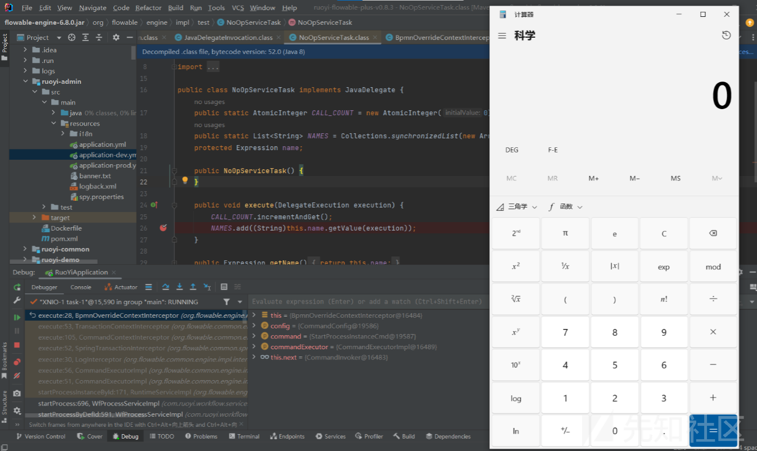This screenshot has height=451, width=757.
Task: Toggle DEG angle unit in calculator
Action: pos(512,150)
